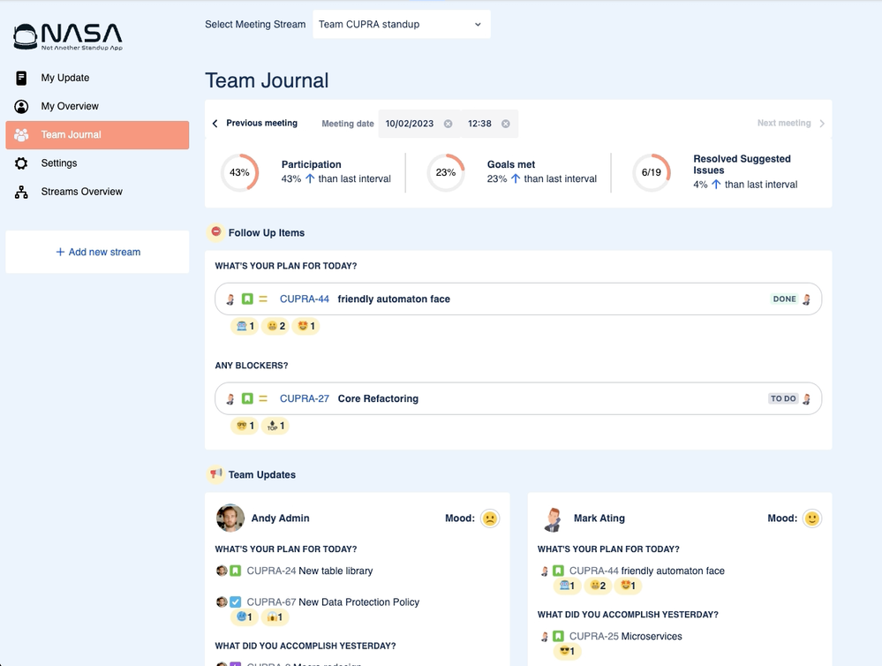Open the CUPRA-44 link in Follow Up Items
Image resolution: width=882 pixels, height=666 pixels.
(305, 299)
